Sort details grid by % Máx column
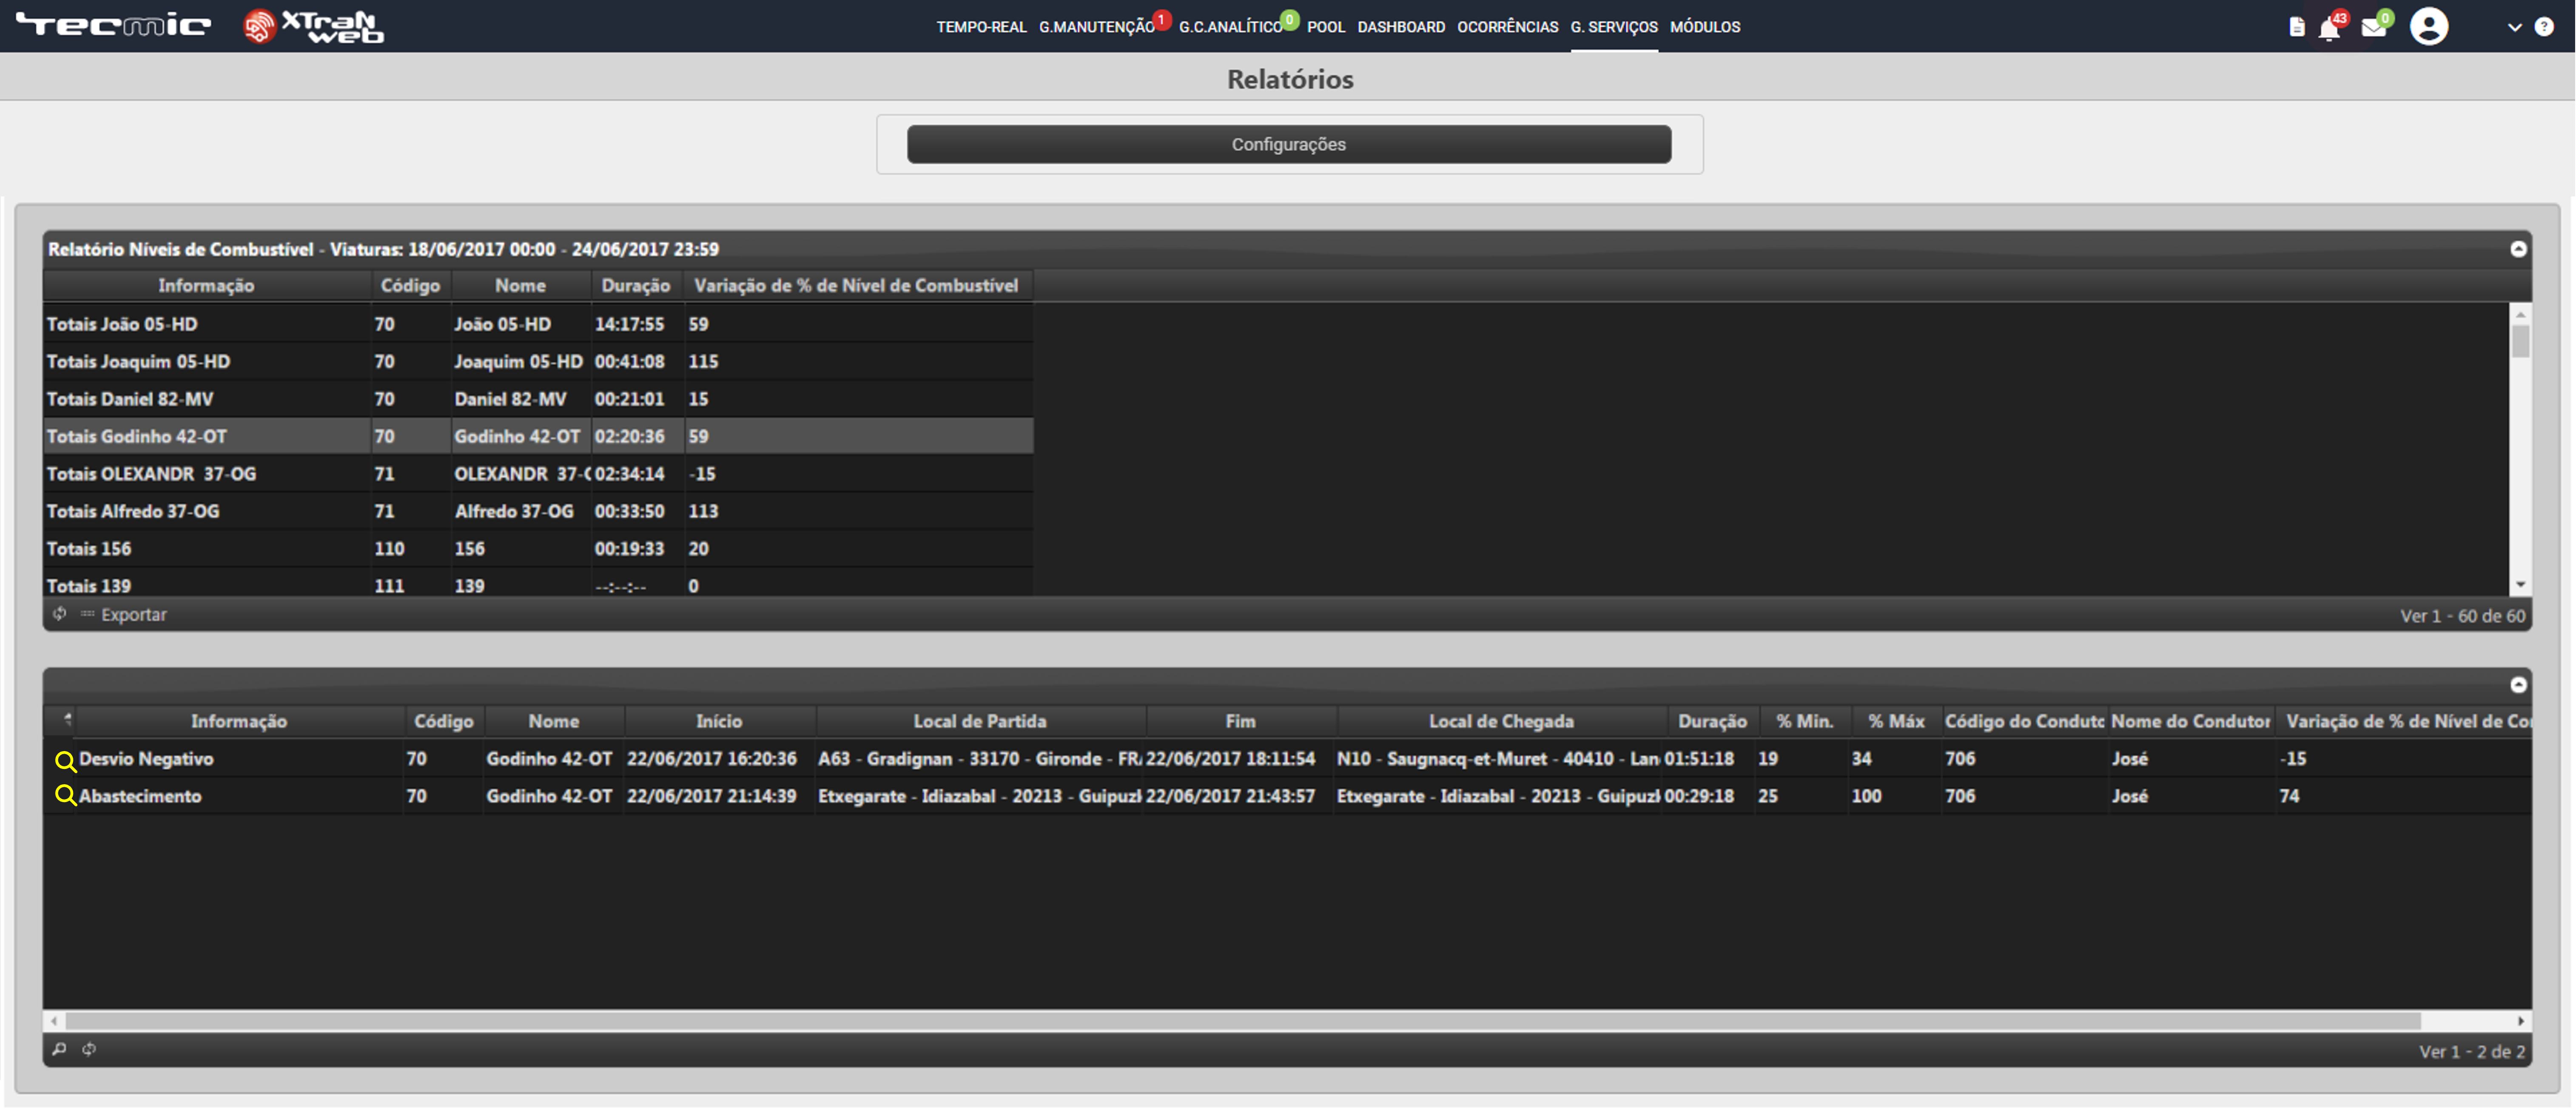The width and height of the screenshot is (2576, 1109). (1896, 721)
